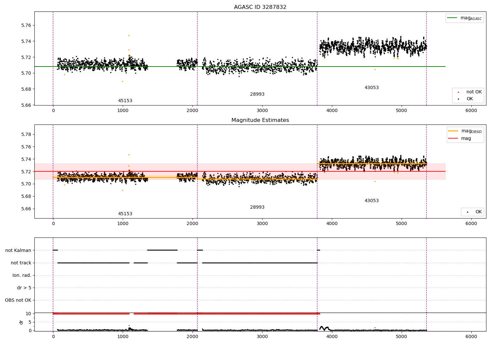Viewport: 491px width, 344px height.
Task: Click the highest orange outlier point in AGASC ID plot
Action: tap(129, 35)
